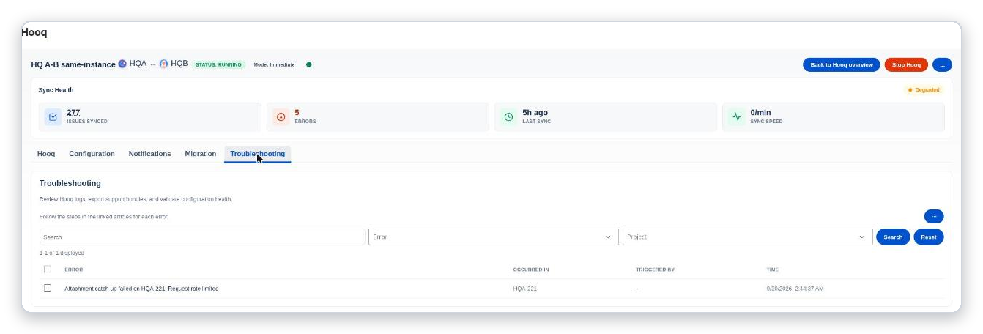The image size is (983, 334).
Task: Click the Sync Health heading
Action: click(x=56, y=90)
